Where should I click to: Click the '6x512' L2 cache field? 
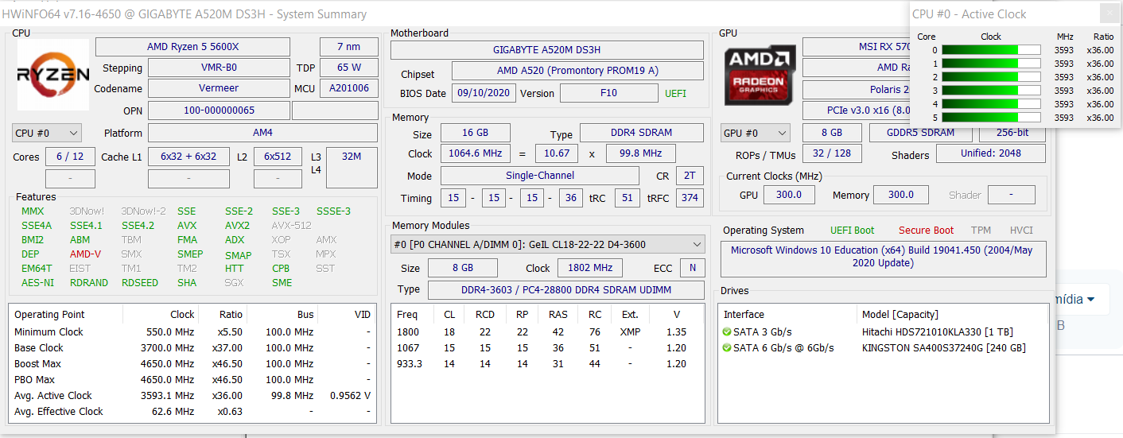click(x=278, y=157)
